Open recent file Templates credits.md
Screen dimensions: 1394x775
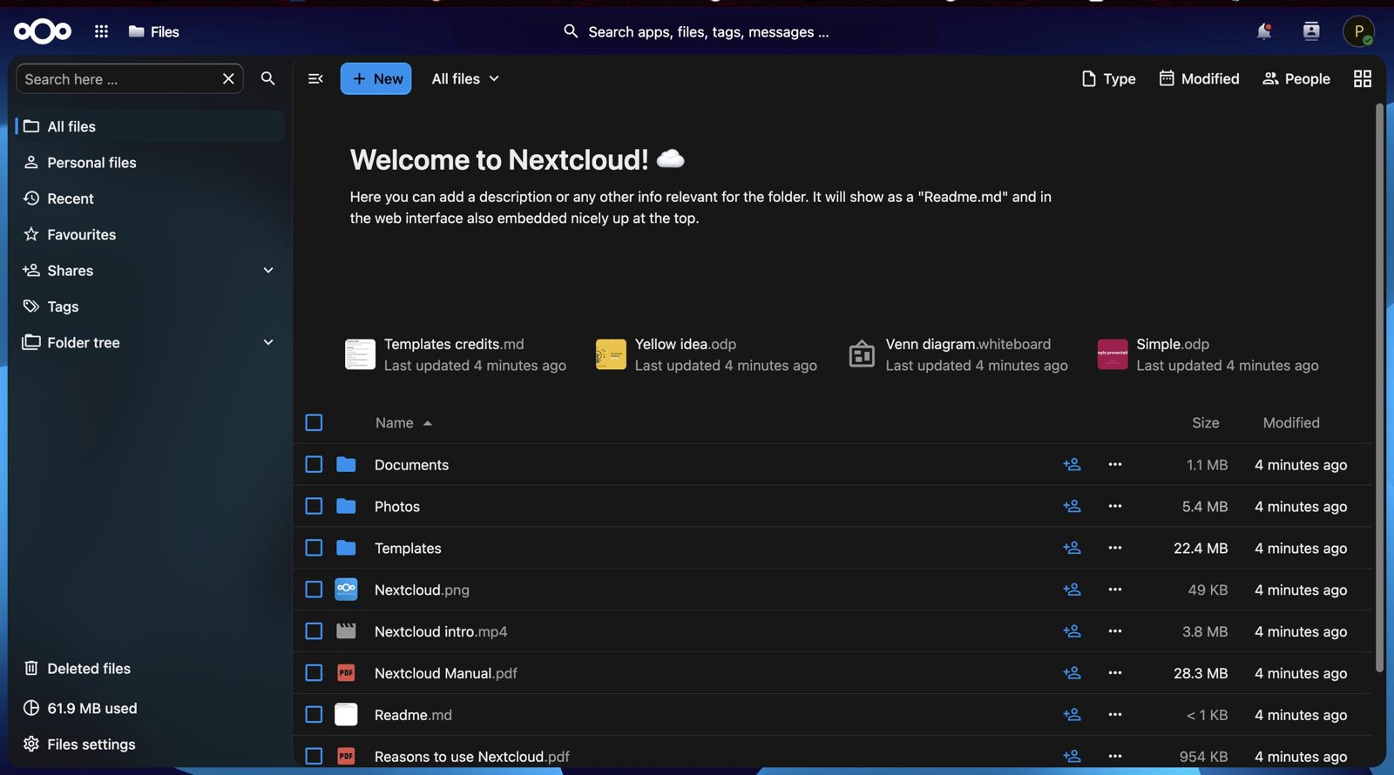pos(456,354)
